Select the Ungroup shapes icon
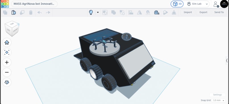The image size is (229, 104). pos(122,12)
